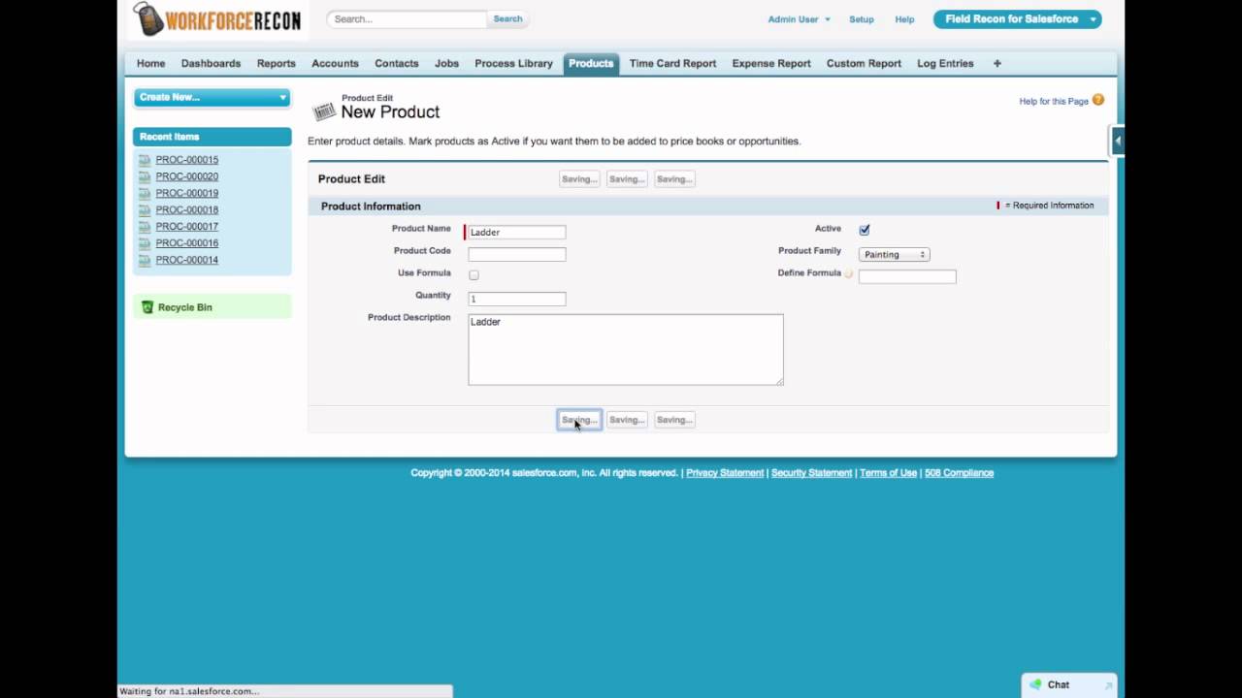The image size is (1242, 698).
Task: Open the Terms of Use link
Action: [x=888, y=473]
